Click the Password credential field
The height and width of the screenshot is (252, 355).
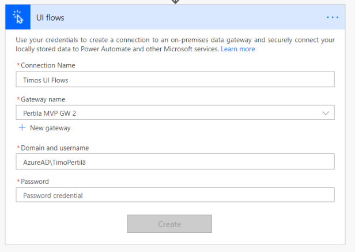[x=175, y=195]
